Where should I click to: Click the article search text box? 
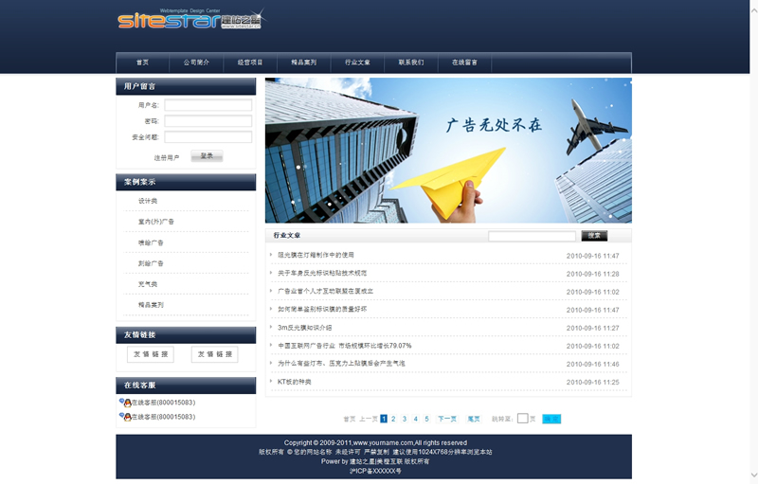coord(532,236)
